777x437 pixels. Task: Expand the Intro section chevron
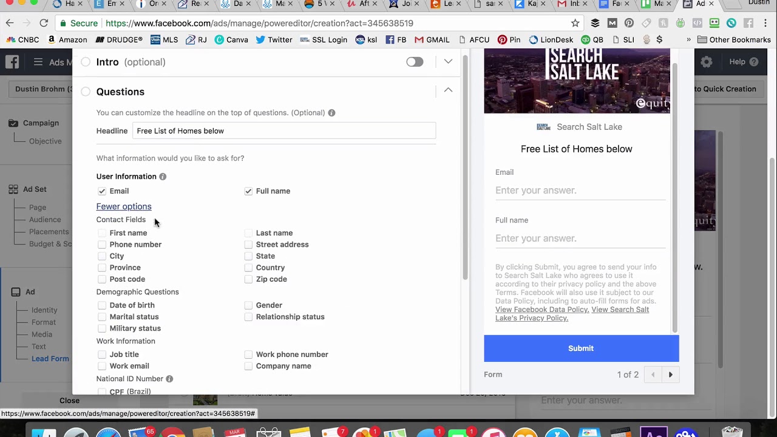pyautogui.click(x=448, y=62)
